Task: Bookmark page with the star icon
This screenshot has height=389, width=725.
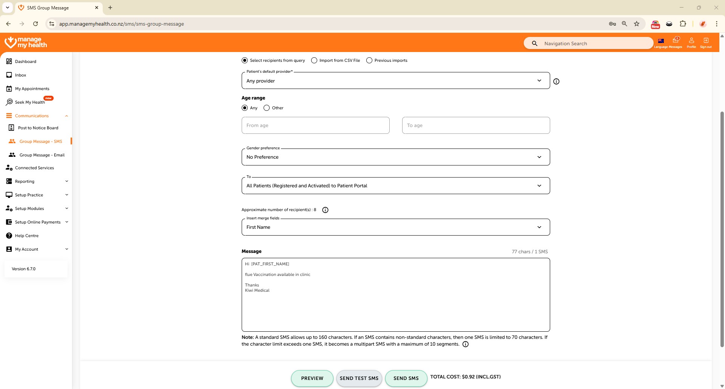Action: 637,24
